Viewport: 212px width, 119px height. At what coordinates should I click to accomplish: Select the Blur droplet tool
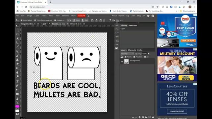(x=17, y=72)
